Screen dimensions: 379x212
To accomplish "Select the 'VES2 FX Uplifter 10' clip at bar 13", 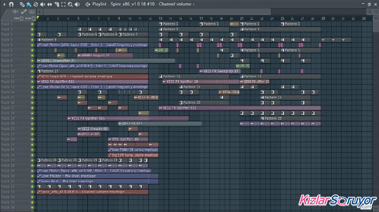I will [201, 82].
